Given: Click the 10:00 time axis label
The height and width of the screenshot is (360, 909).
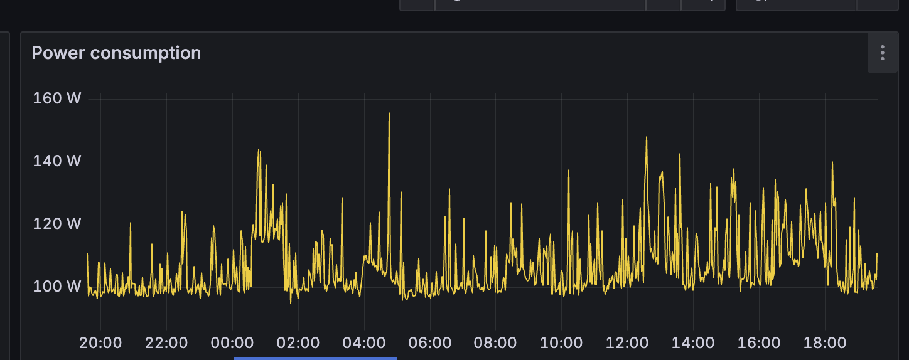Looking at the screenshot, I should click(x=561, y=343).
